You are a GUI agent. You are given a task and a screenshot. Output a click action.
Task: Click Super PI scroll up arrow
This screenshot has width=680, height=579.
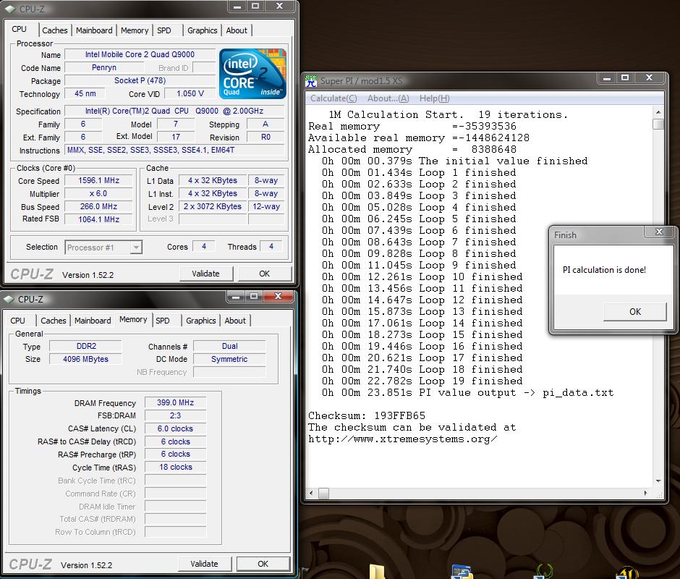(658, 112)
